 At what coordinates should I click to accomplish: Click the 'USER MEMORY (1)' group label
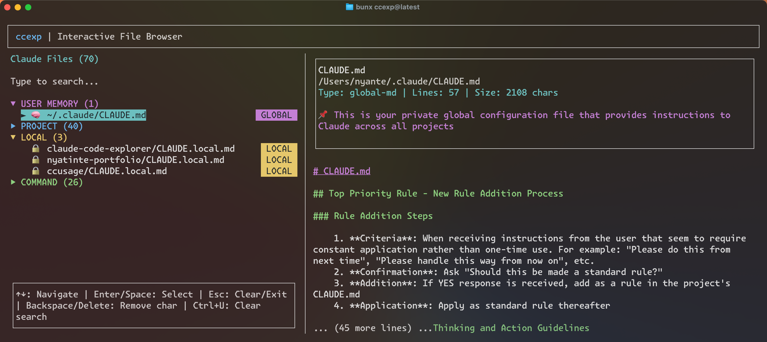click(59, 103)
